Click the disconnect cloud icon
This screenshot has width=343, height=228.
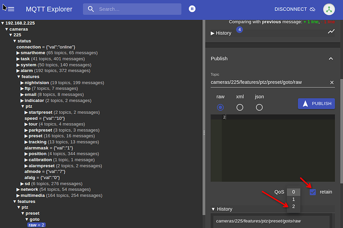pyautogui.click(x=313, y=9)
